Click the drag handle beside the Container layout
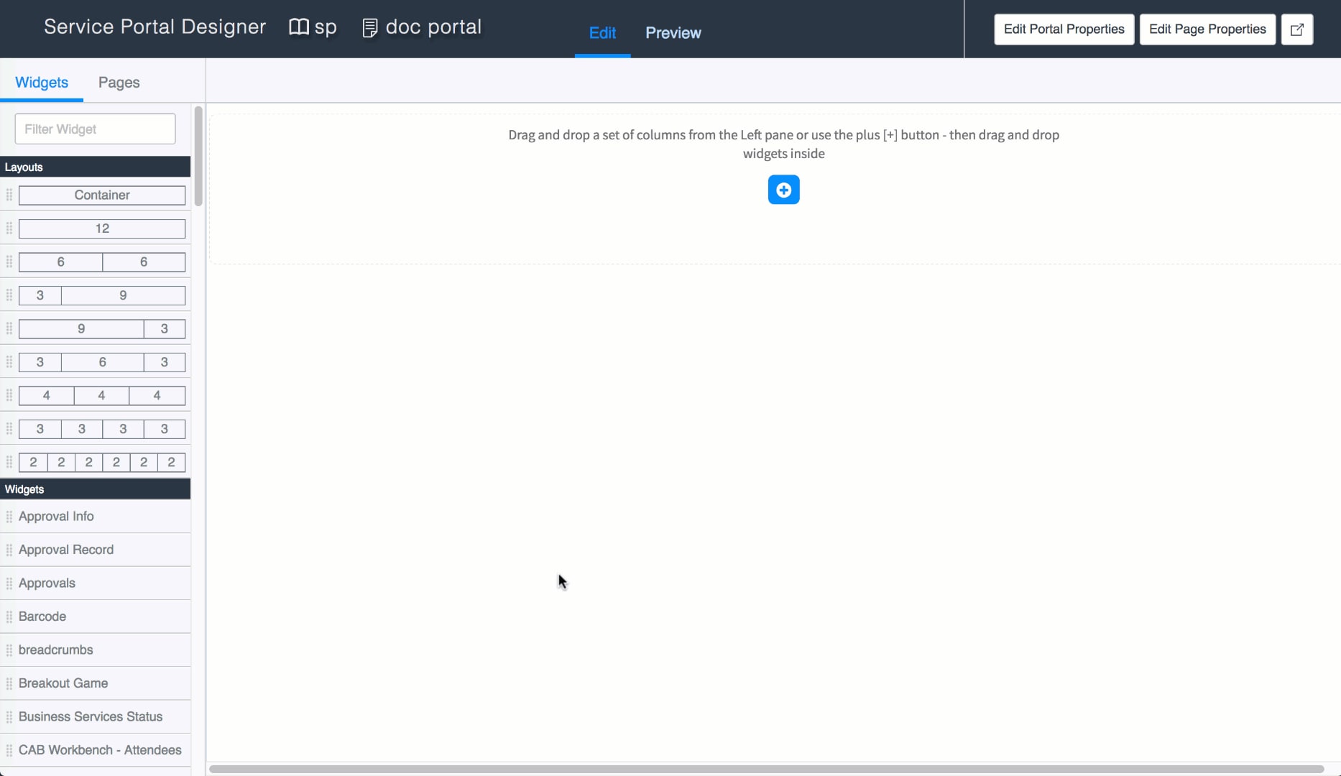 [x=9, y=195]
